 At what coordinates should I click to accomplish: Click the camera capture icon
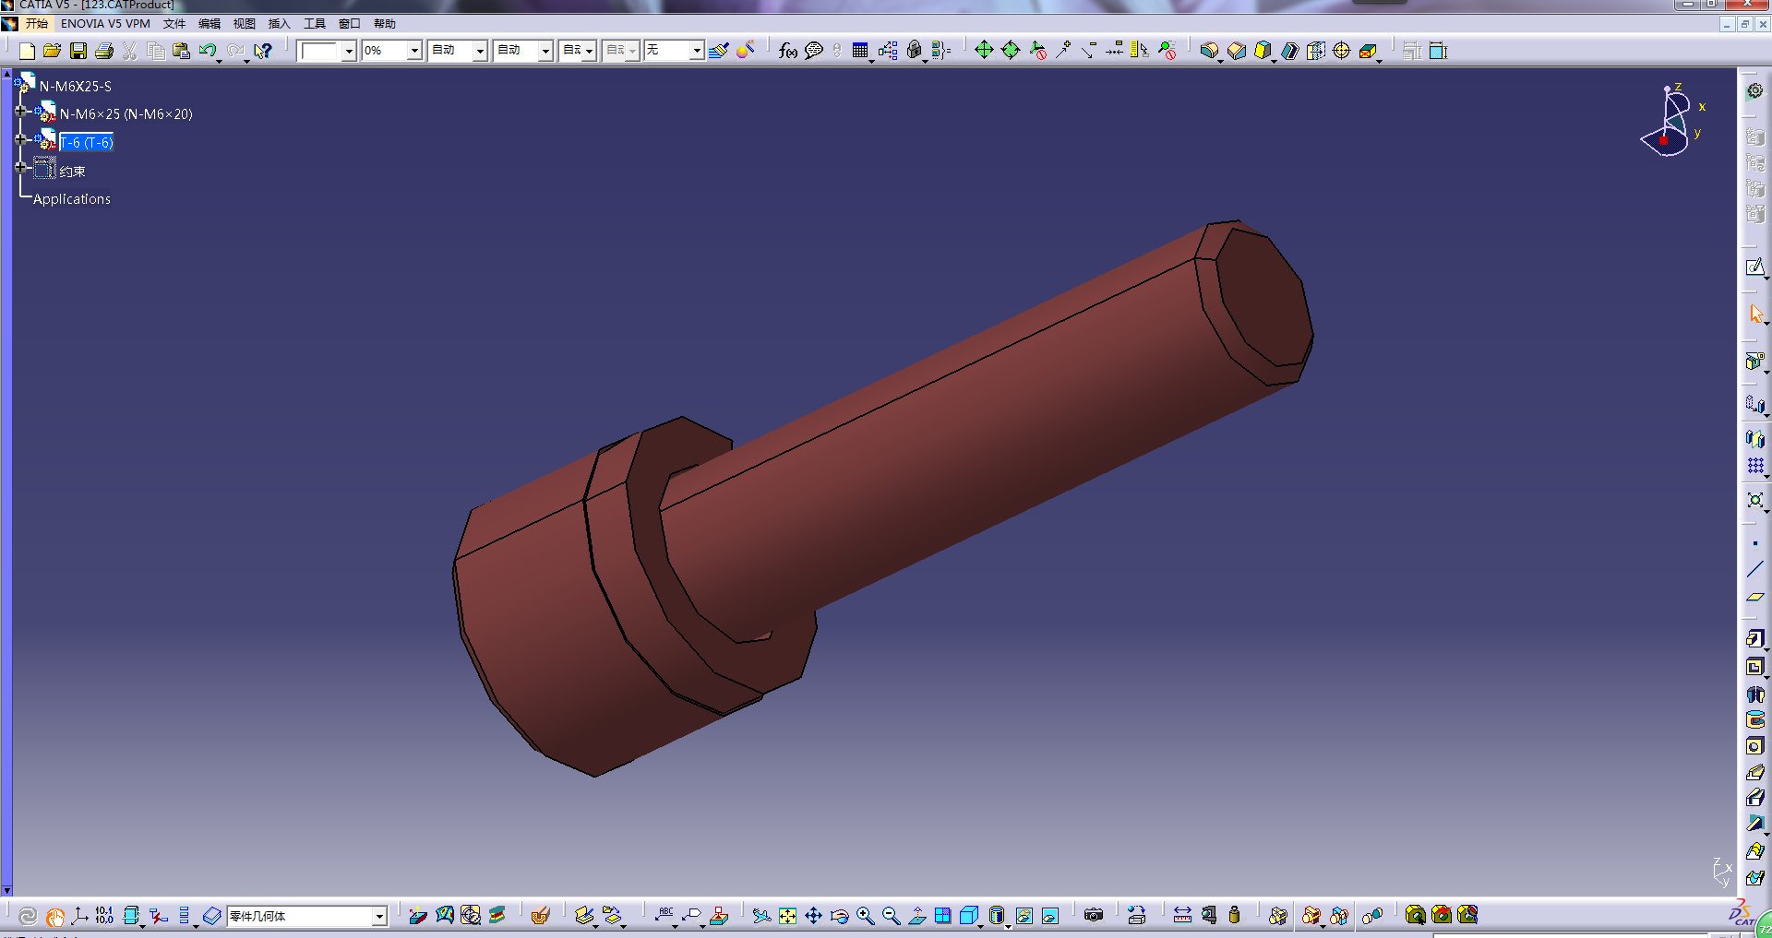click(x=1093, y=915)
